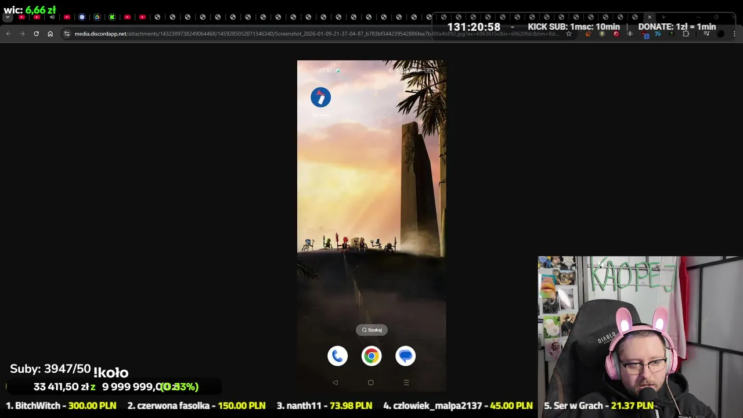Image resolution: width=743 pixels, height=418 pixels.
Task: Tap the blue app icon on phone home screen
Action: coord(320,98)
